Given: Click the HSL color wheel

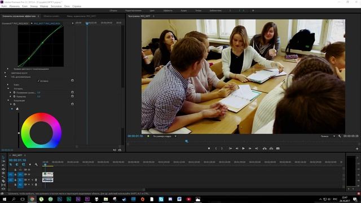Looking at the screenshot, I should coord(41,130).
